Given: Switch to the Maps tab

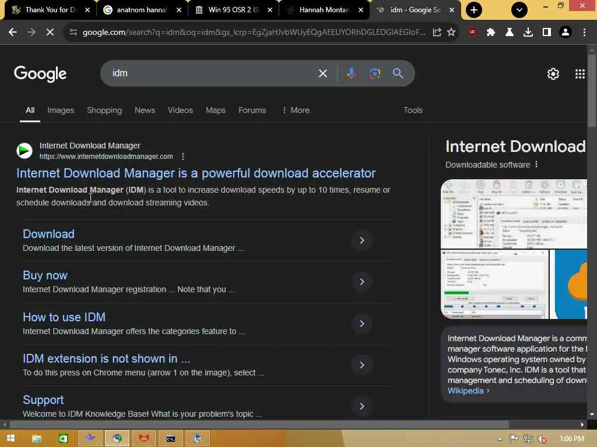Looking at the screenshot, I should point(216,110).
